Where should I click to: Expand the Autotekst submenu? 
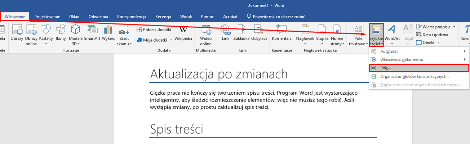click(x=419, y=51)
